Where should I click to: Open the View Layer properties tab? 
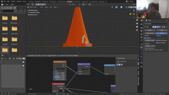point(142,34)
